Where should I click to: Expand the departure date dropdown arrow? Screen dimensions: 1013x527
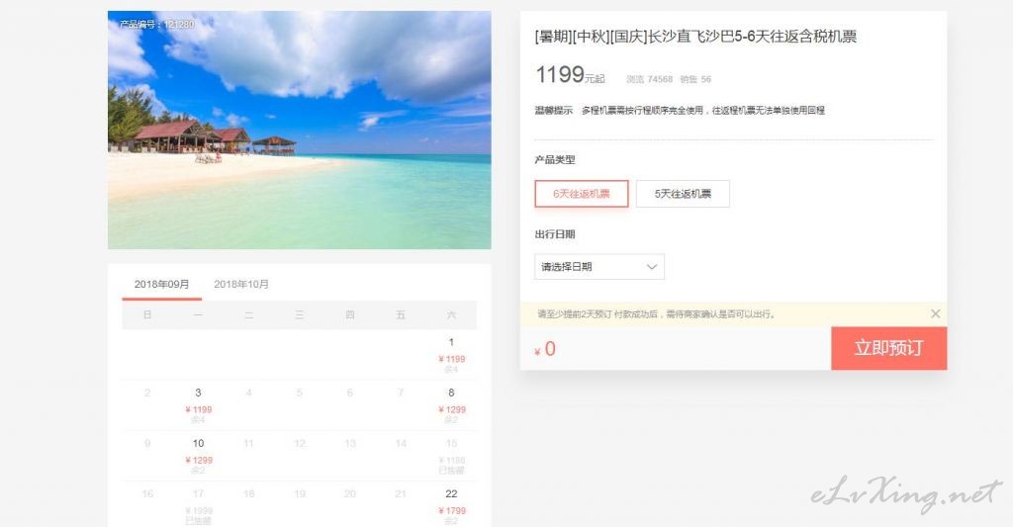(x=652, y=267)
